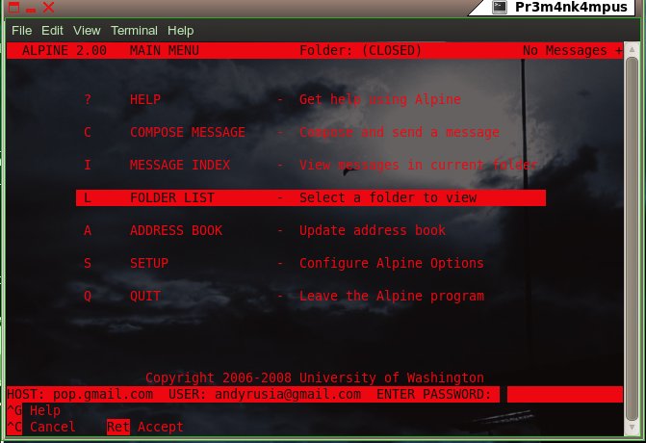Open the View menu

click(87, 31)
